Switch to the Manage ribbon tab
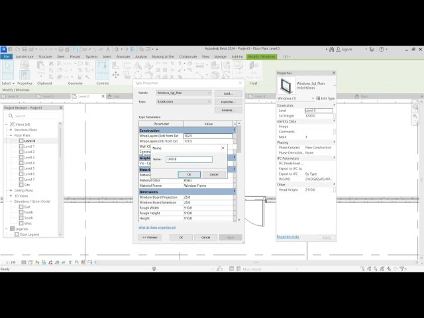 point(220,56)
